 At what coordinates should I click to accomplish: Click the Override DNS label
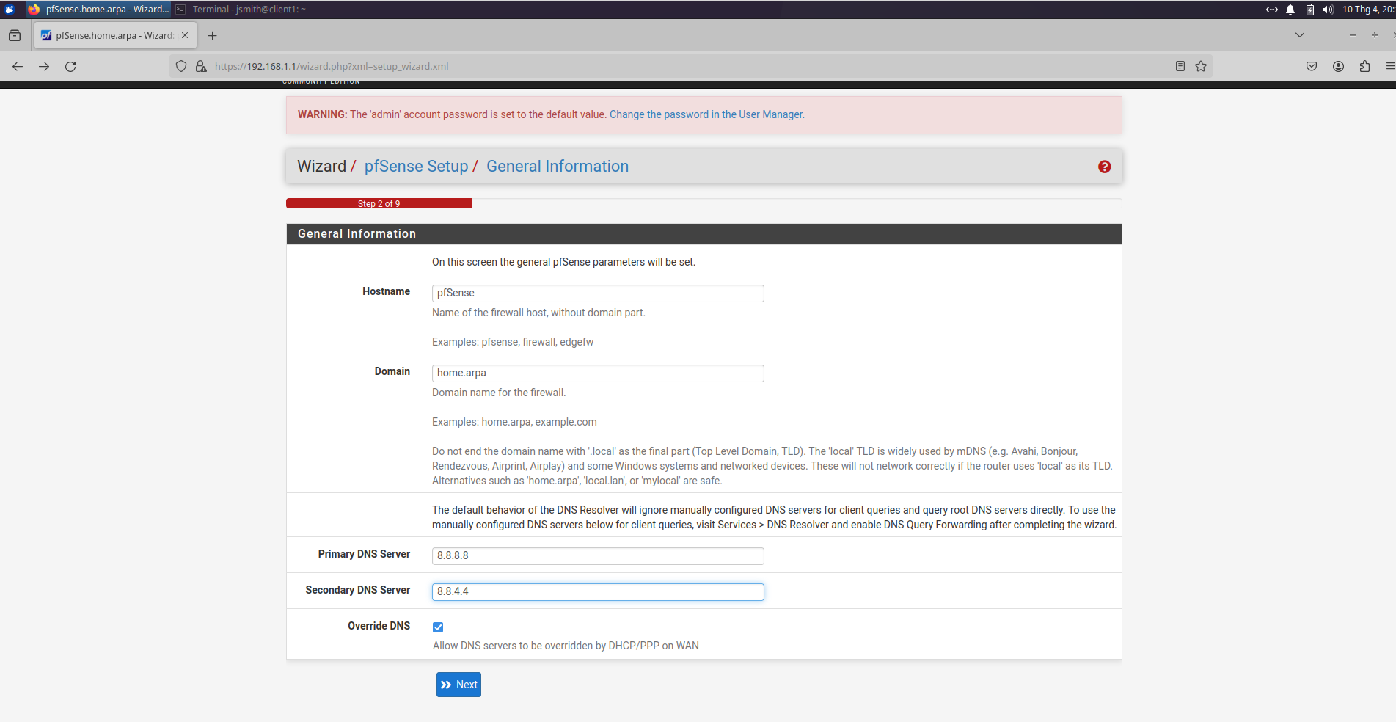point(379,626)
